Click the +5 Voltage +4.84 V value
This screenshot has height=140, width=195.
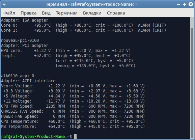tap(57, 96)
